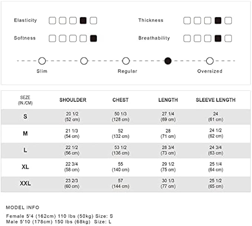The image size is (252, 226).
Task: Choose the Regular fit circle
Action: tap(126, 61)
